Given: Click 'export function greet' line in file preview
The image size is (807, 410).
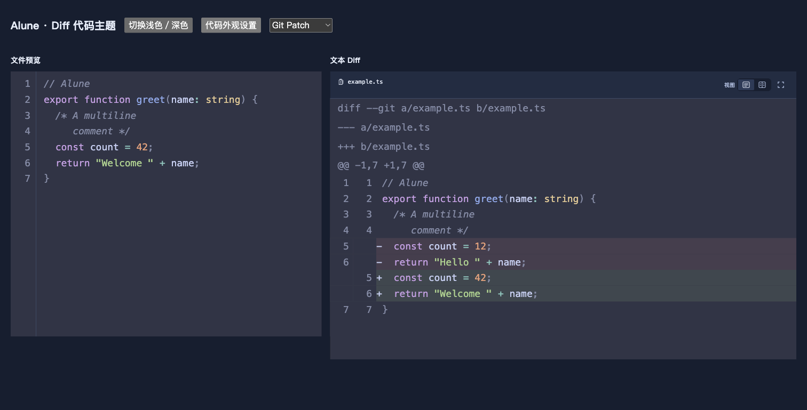Looking at the screenshot, I should (151, 100).
